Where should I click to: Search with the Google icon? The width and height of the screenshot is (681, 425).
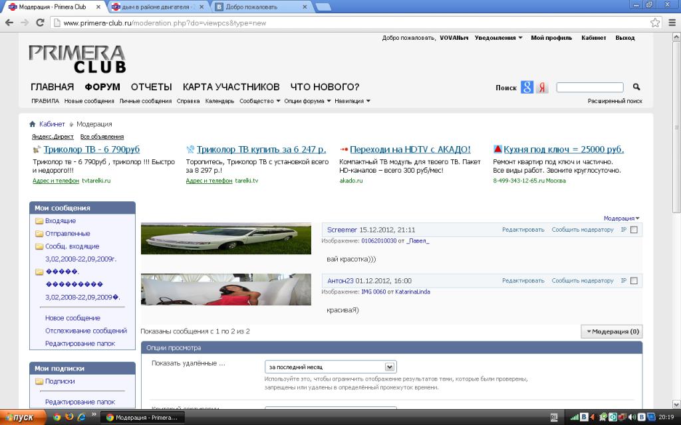pyautogui.click(x=527, y=87)
